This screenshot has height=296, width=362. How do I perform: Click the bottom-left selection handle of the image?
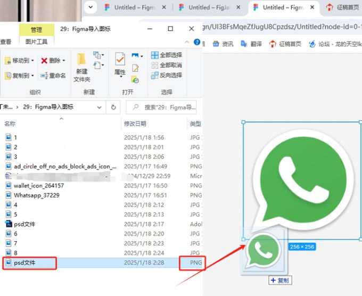(243, 239)
